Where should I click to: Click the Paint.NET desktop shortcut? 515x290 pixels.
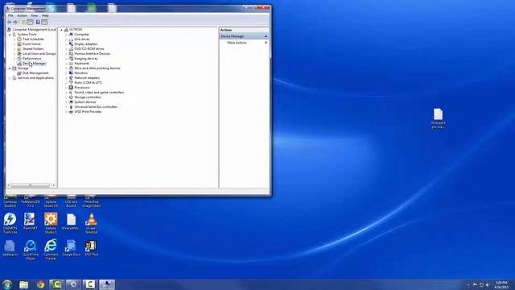point(31,221)
